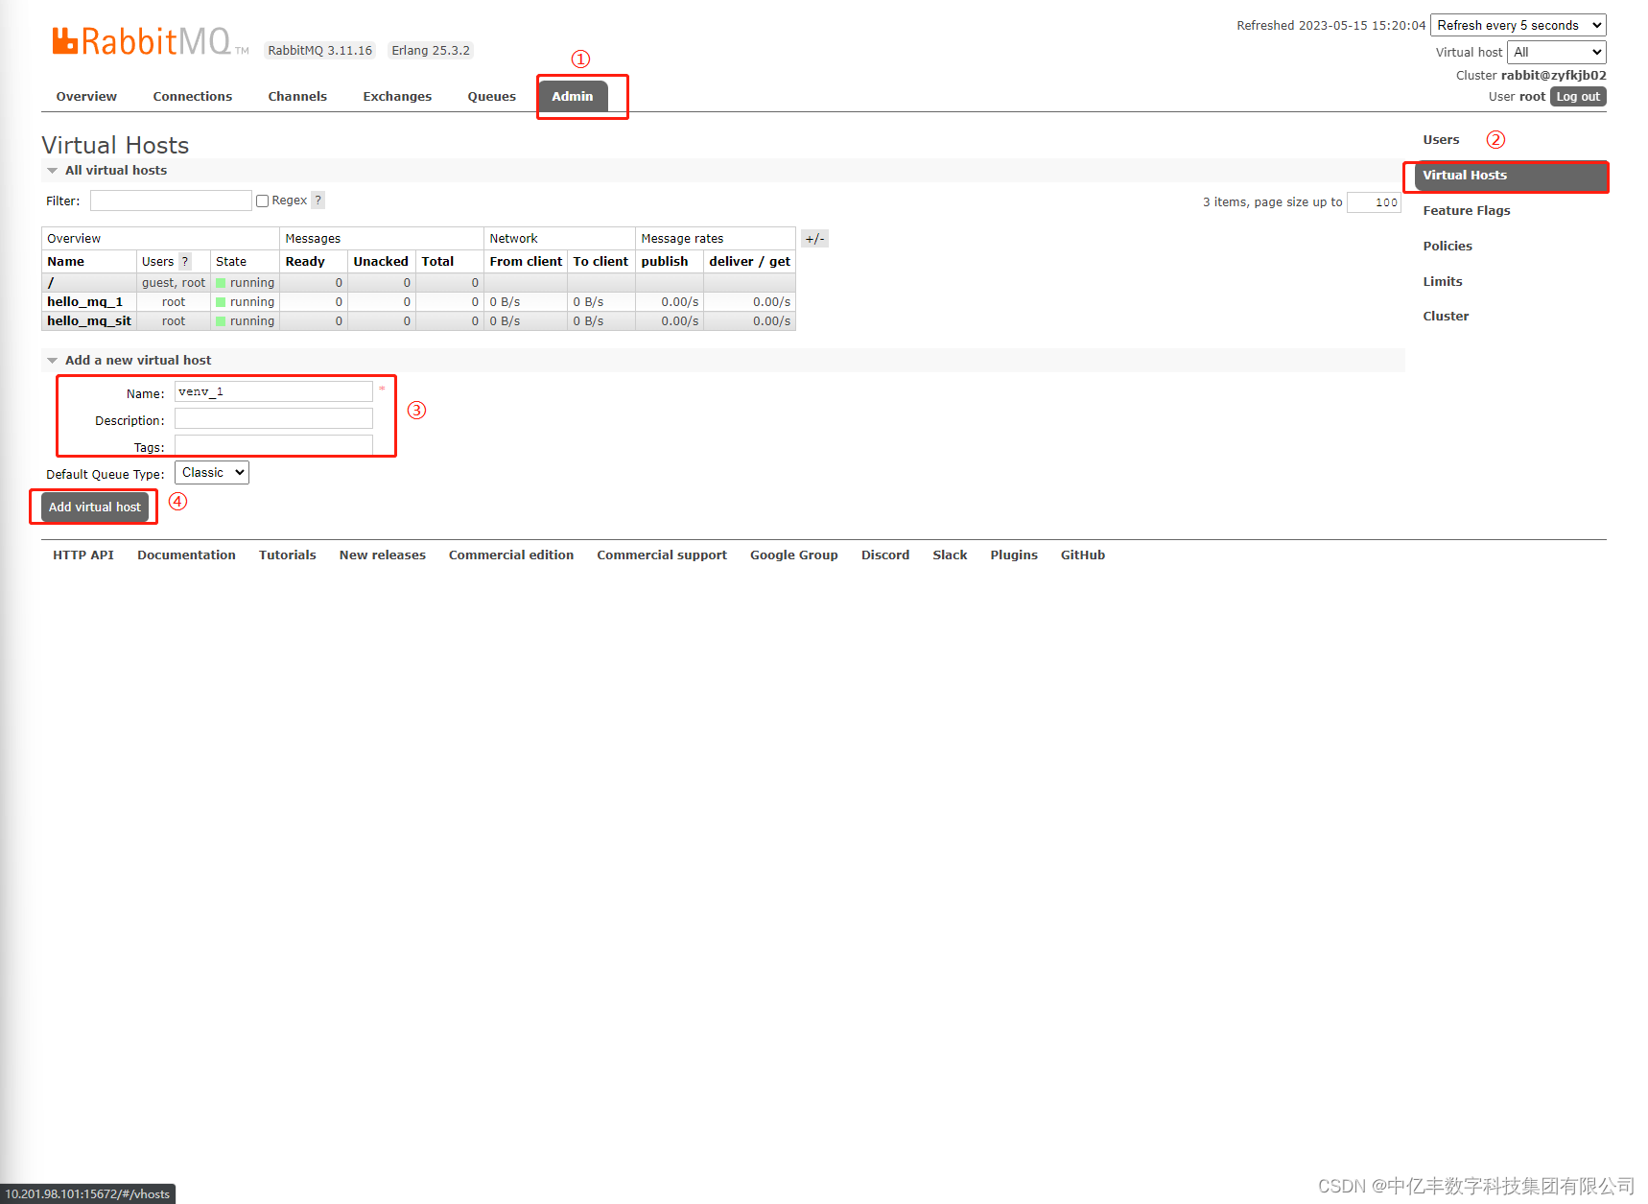Viewport: 1648px width, 1204px height.
Task: Open the Commercial edition footer link
Action: click(511, 555)
